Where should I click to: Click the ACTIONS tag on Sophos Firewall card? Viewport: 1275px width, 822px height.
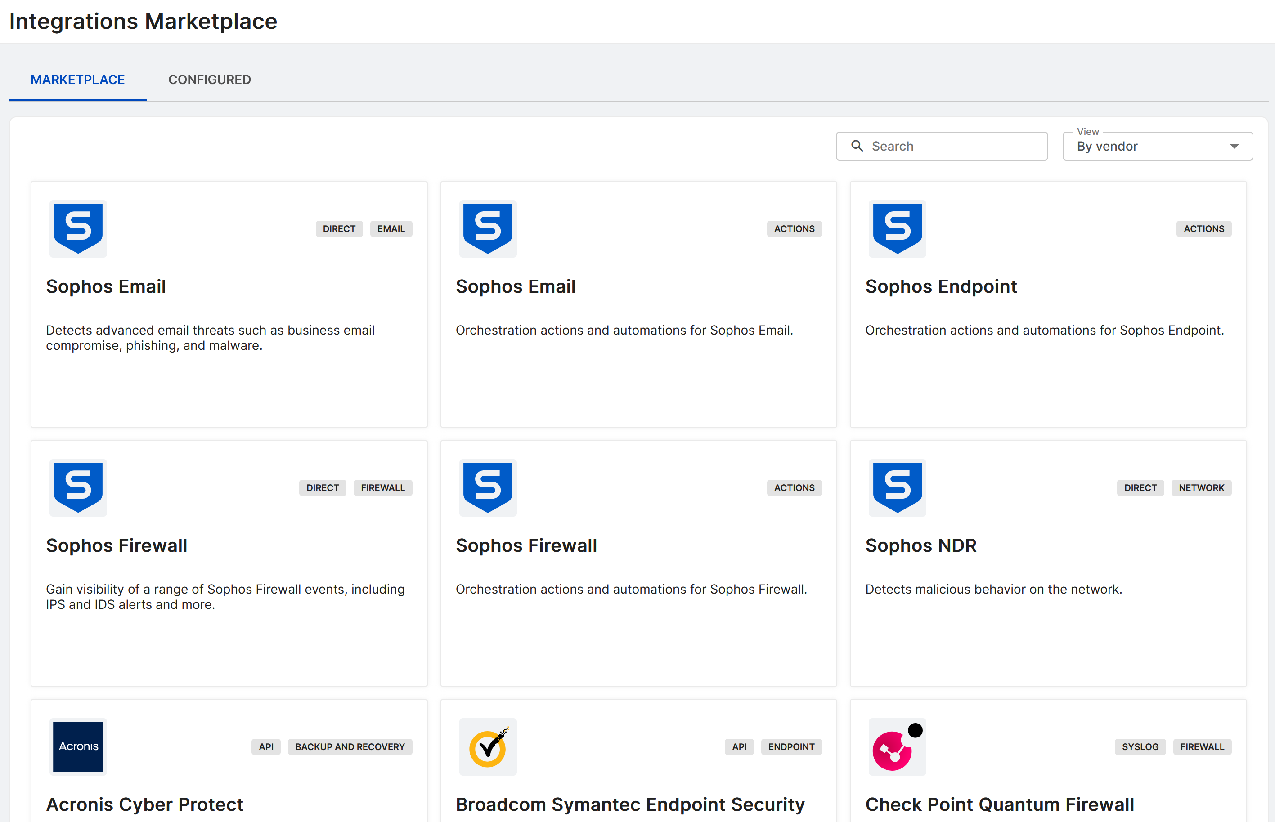794,487
